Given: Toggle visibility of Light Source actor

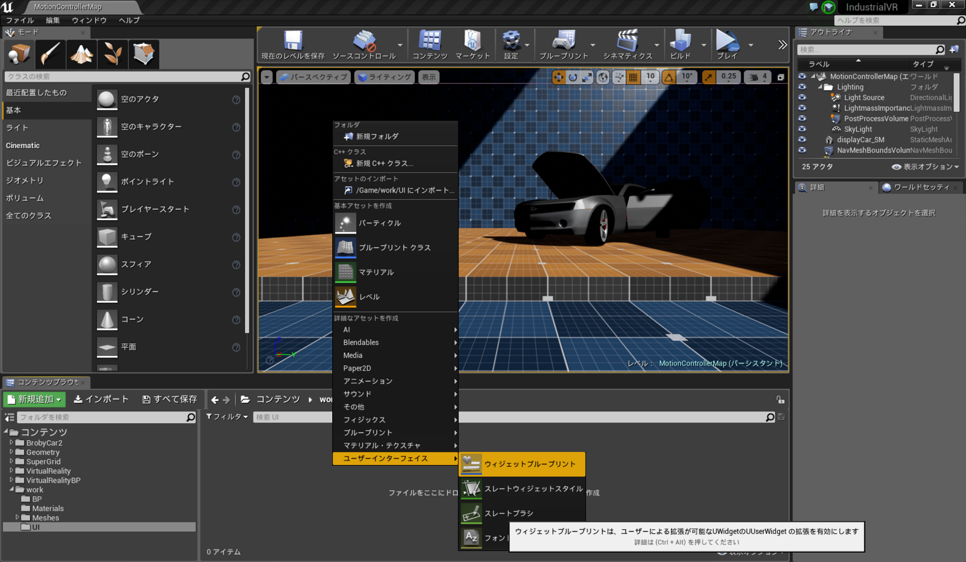Looking at the screenshot, I should click(802, 97).
